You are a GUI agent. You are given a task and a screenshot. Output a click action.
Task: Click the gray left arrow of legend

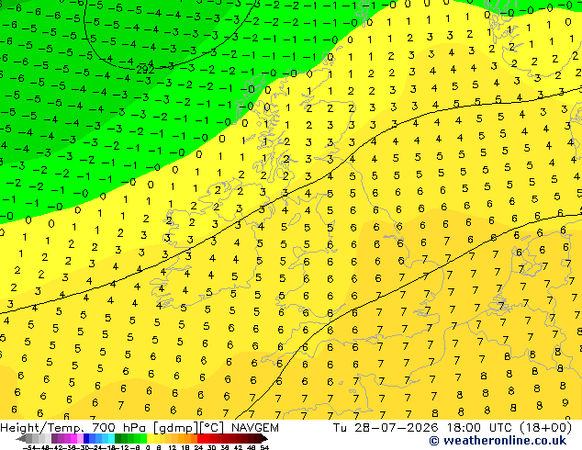tap(20, 439)
